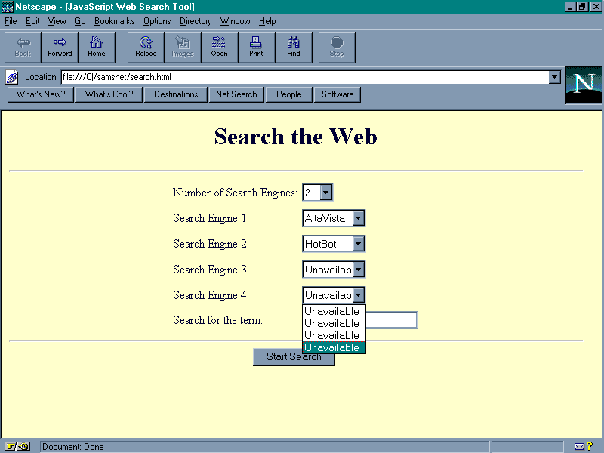Click the Net Search button
Screen dimensions: 604x453
point(236,94)
